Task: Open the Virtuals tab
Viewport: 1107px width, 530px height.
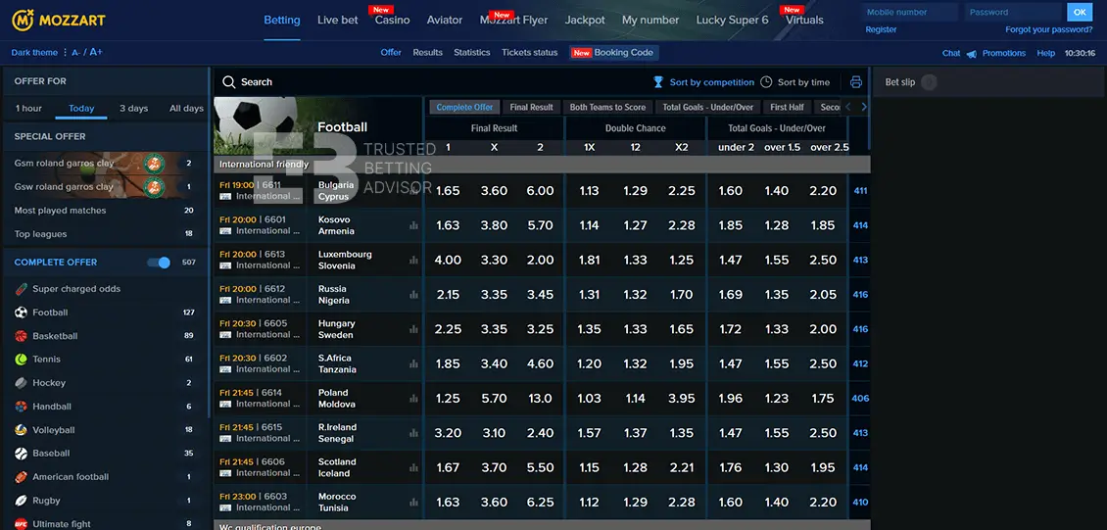Action: point(804,20)
